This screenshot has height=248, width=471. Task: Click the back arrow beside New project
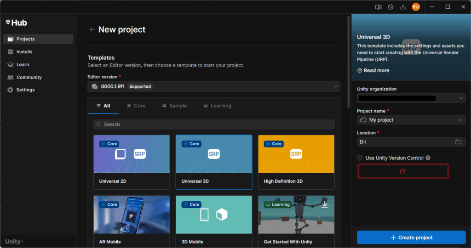[x=92, y=29]
